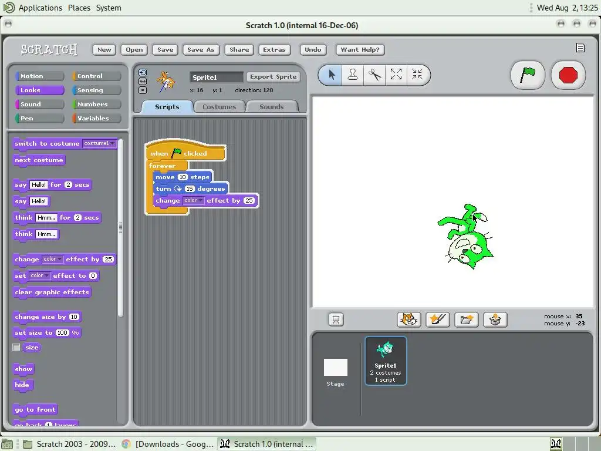
Task: Start the script with the green flag
Action: click(x=528, y=75)
